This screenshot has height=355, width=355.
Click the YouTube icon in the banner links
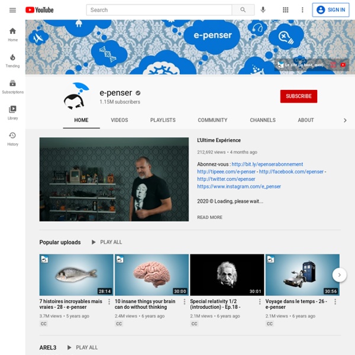[x=343, y=65]
